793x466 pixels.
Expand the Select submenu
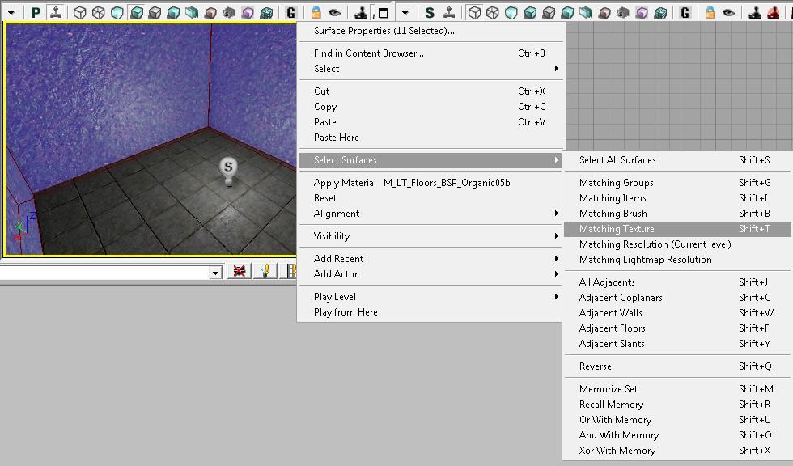[430, 69]
